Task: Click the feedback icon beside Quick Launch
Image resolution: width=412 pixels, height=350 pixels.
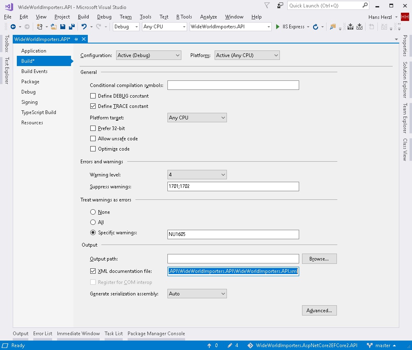Action: (x=280, y=5)
